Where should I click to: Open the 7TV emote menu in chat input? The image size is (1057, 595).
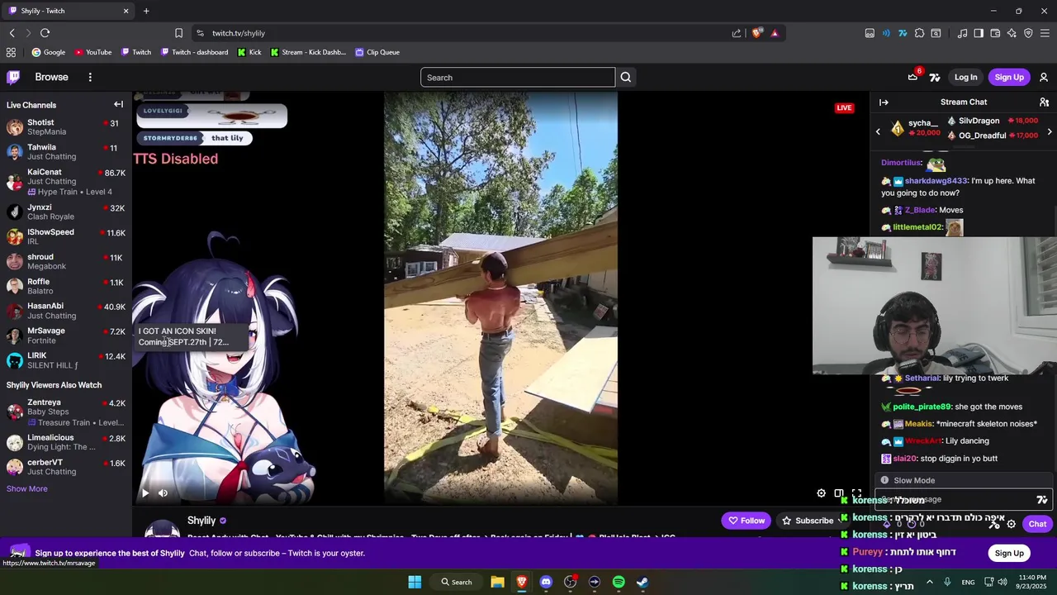point(1042,499)
